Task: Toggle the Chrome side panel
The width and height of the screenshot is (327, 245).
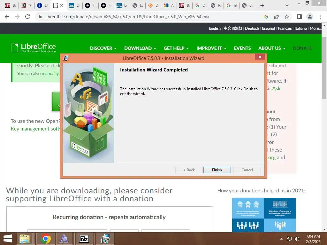Action: pos(300,17)
